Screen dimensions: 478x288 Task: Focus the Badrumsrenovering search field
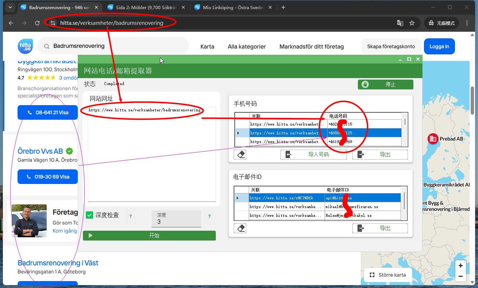click(113, 46)
